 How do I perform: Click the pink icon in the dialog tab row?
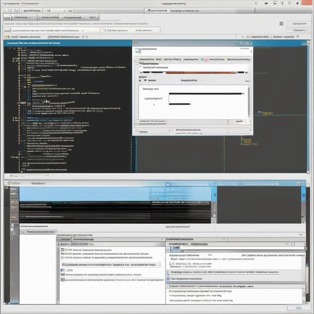206,59
